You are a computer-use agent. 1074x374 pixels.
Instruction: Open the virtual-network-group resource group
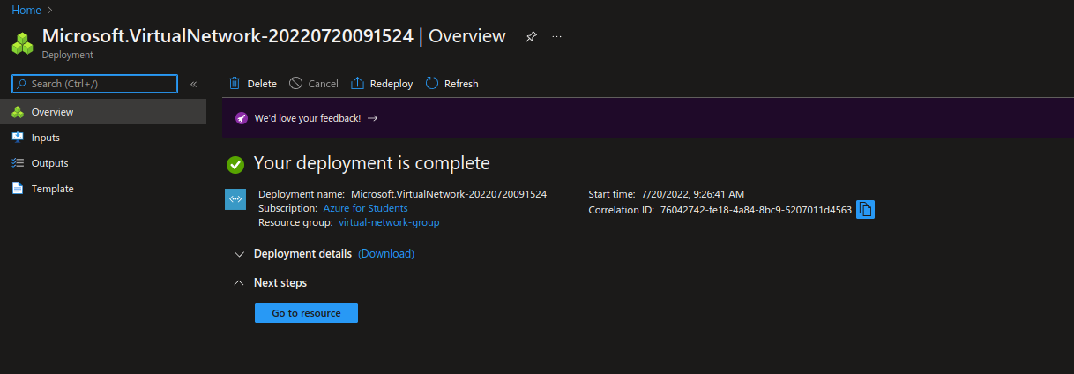pyautogui.click(x=389, y=222)
